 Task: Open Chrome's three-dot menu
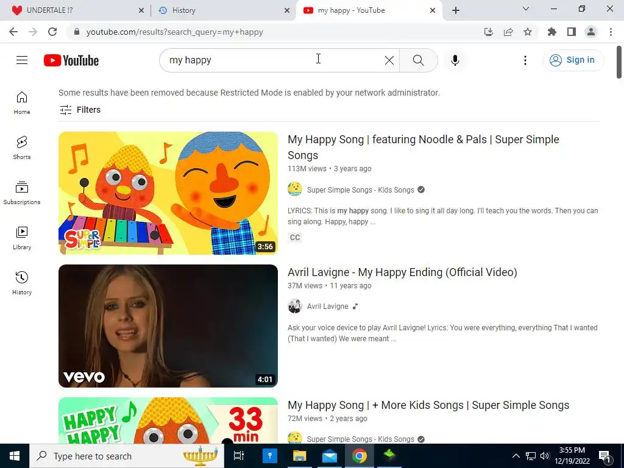point(611,32)
